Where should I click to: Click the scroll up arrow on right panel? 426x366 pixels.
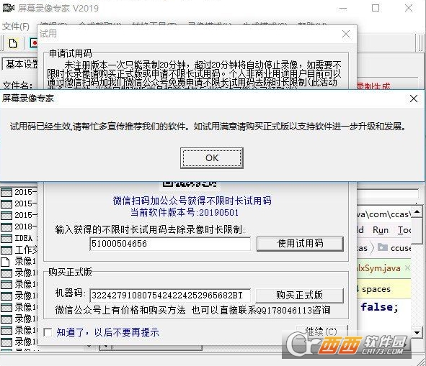point(417,211)
